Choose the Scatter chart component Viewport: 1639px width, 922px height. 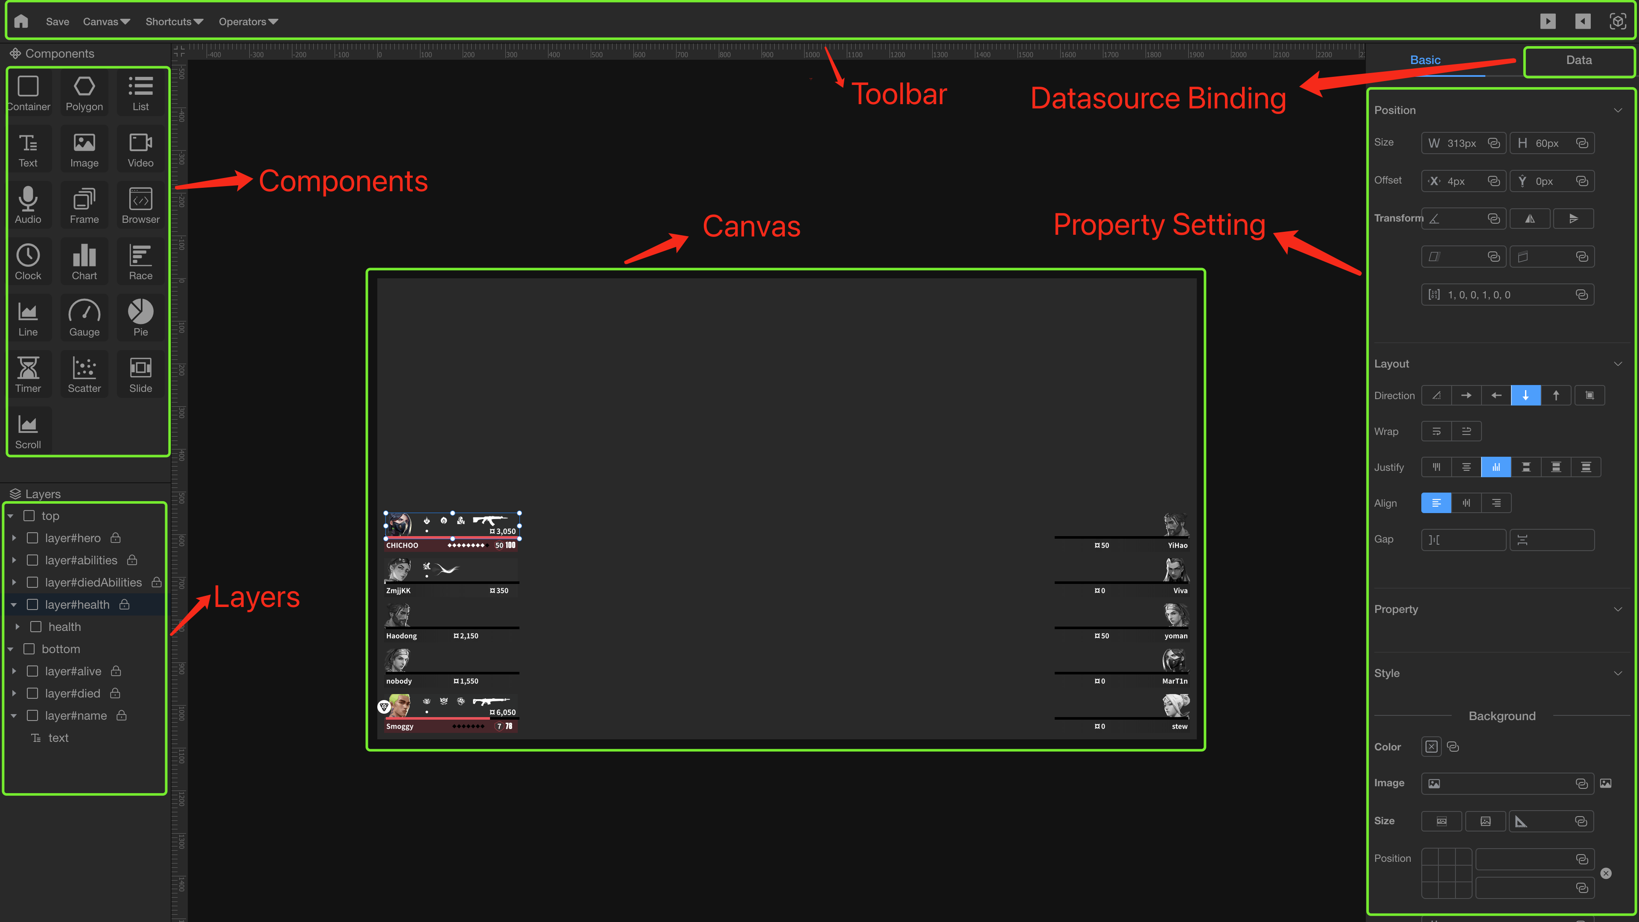[84, 375]
